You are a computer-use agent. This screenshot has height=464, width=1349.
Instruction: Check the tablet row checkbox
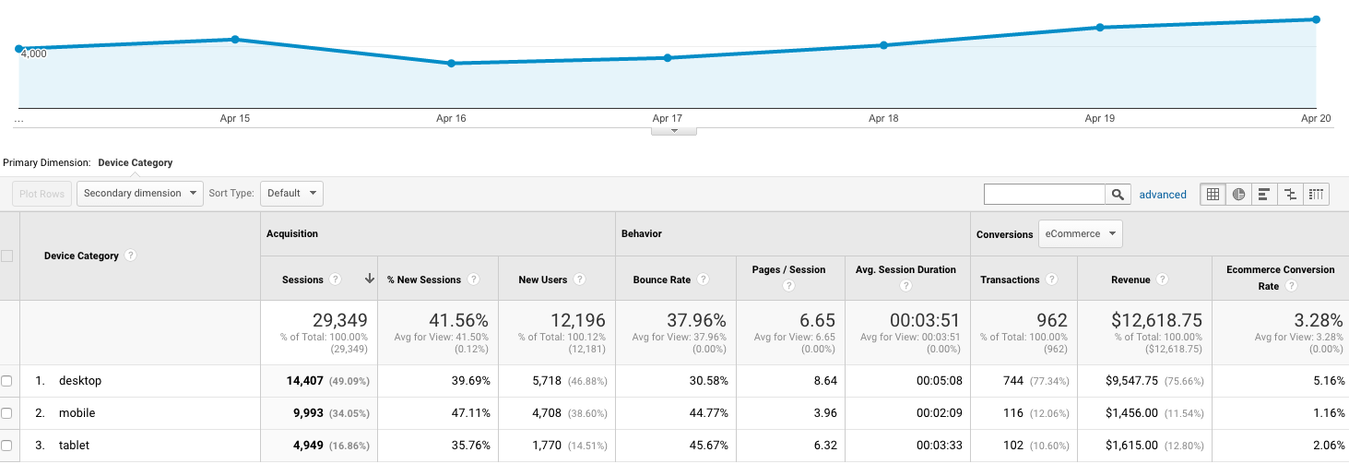click(7, 446)
